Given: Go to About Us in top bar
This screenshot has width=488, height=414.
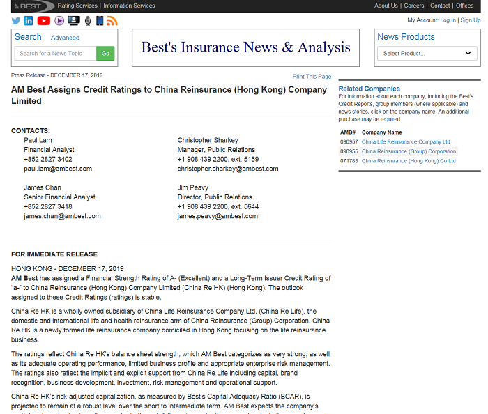Looking at the screenshot, I should (386, 6).
